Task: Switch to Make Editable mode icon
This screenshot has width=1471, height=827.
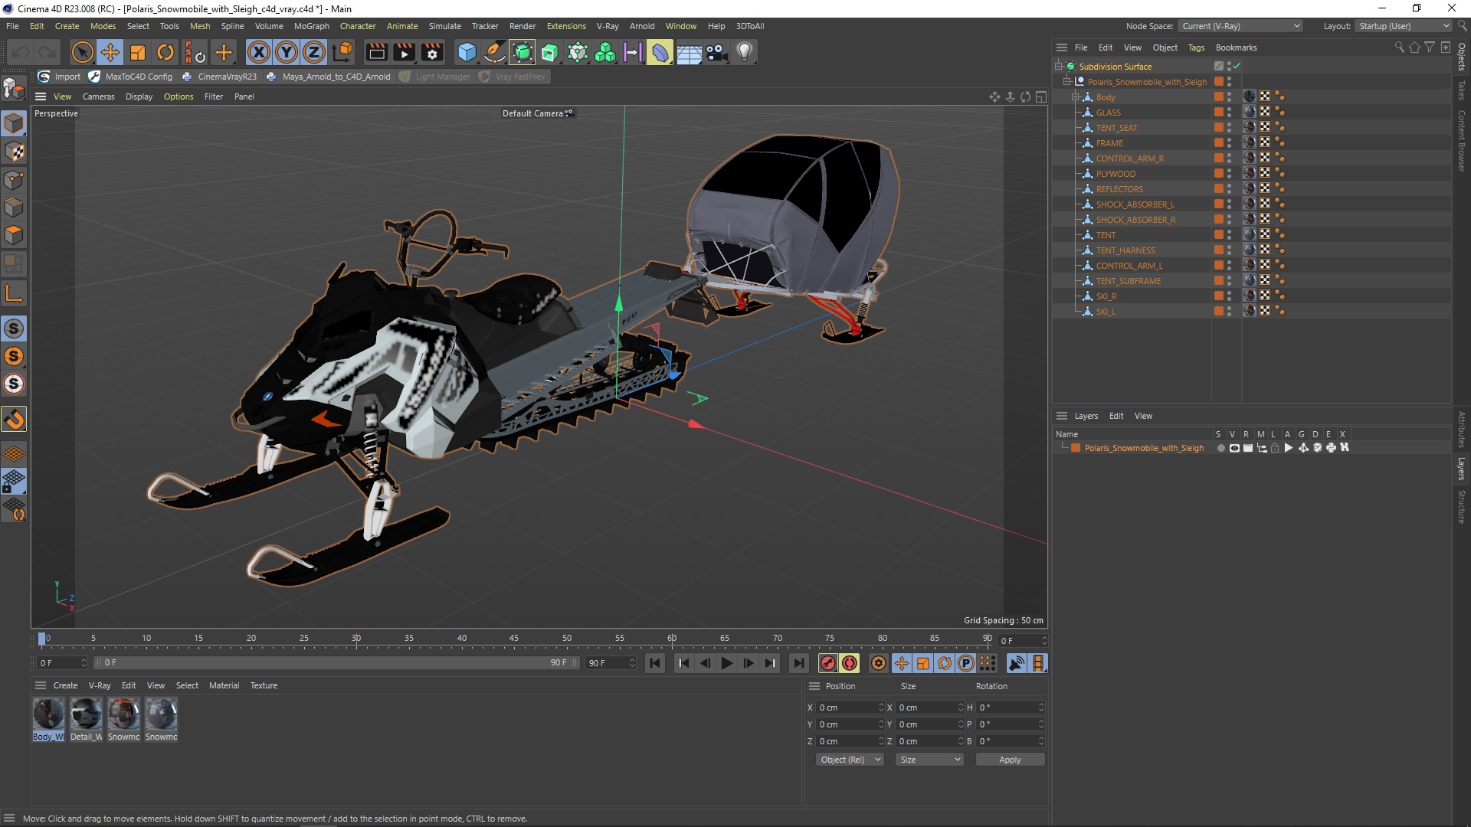Action: [x=14, y=89]
